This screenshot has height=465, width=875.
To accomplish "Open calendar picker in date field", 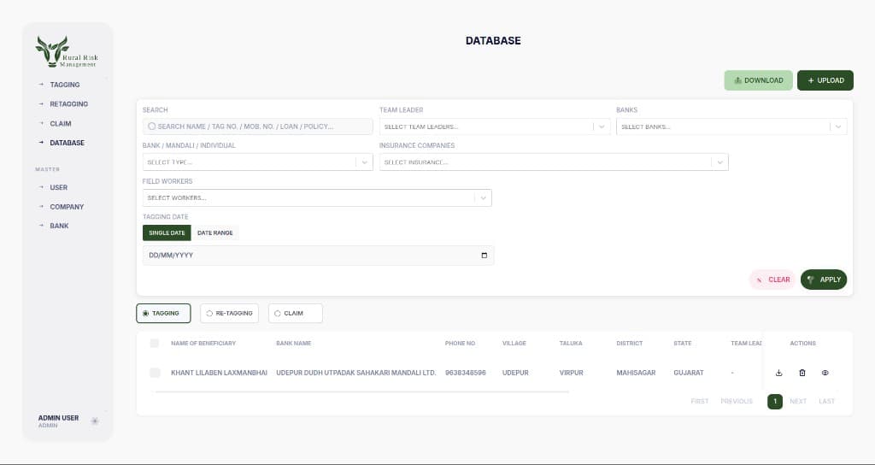I will pos(484,255).
